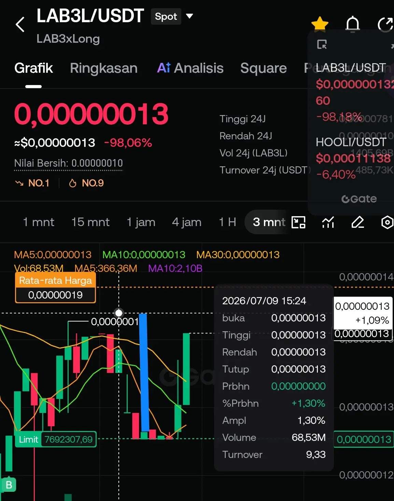394x501 pixels.
Task: Select the 1 H timeframe
Action: [x=228, y=222]
